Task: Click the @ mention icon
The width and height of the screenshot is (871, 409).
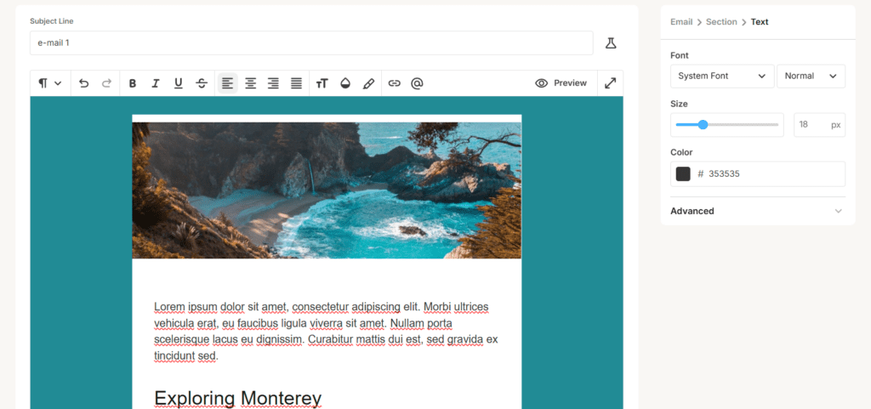Action: 417,83
